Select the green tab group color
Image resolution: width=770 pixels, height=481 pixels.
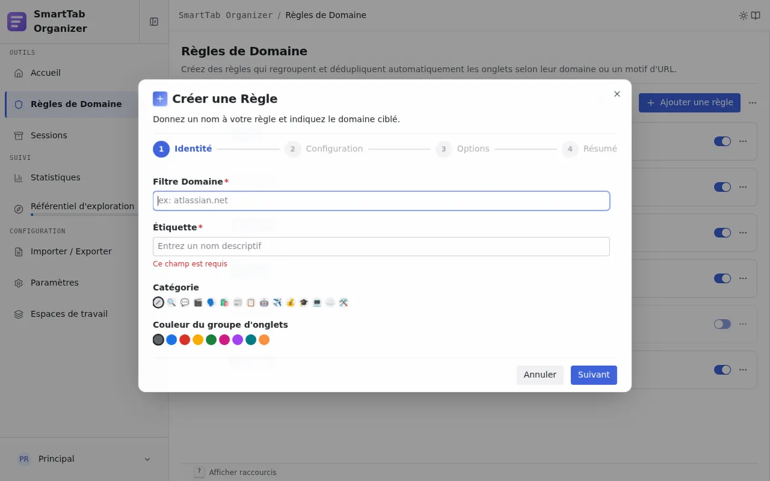point(211,340)
